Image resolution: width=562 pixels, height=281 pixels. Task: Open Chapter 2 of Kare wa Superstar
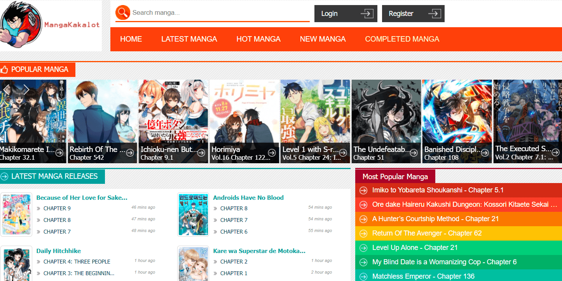tap(234, 262)
